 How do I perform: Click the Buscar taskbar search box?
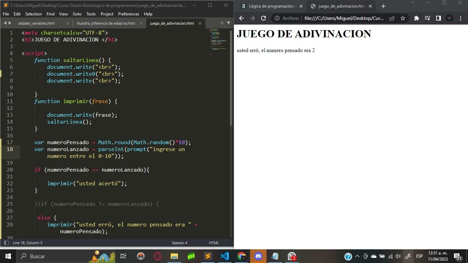click(65, 256)
